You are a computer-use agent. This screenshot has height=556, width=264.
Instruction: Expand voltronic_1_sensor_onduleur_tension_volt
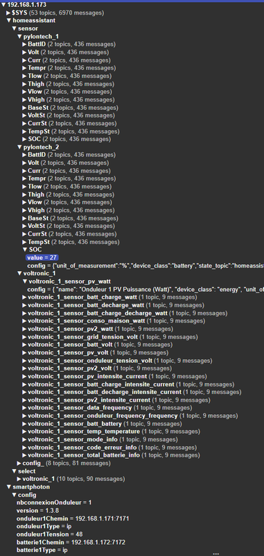pos(24,361)
